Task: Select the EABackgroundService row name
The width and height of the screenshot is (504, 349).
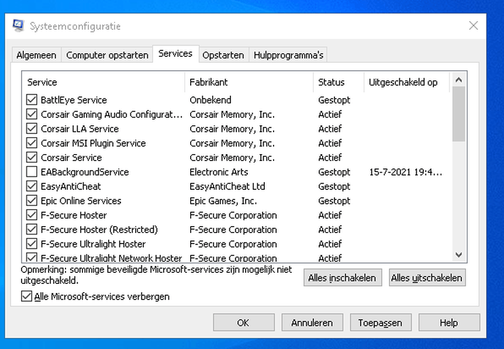Action: 85,172
